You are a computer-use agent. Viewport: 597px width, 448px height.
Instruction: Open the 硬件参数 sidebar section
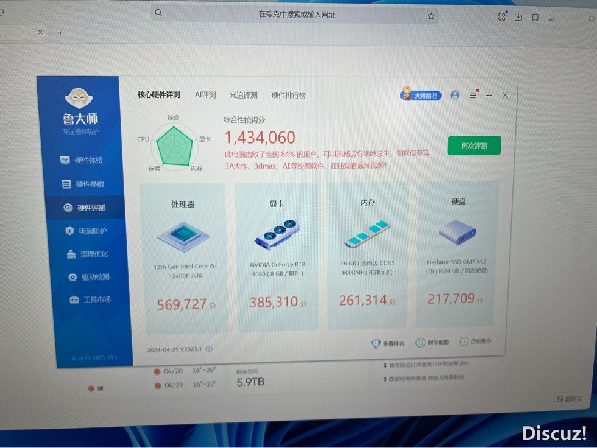83,184
